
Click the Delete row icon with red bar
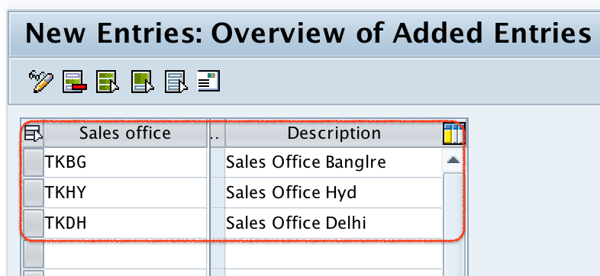[x=75, y=81]
